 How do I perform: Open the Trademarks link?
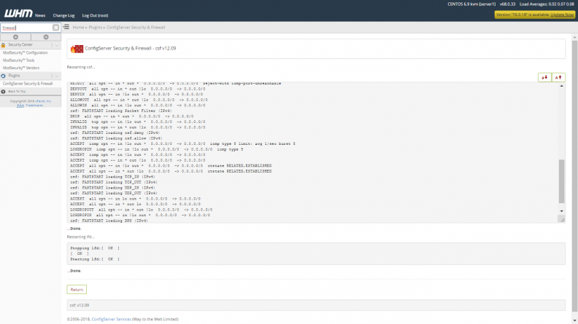34,105
